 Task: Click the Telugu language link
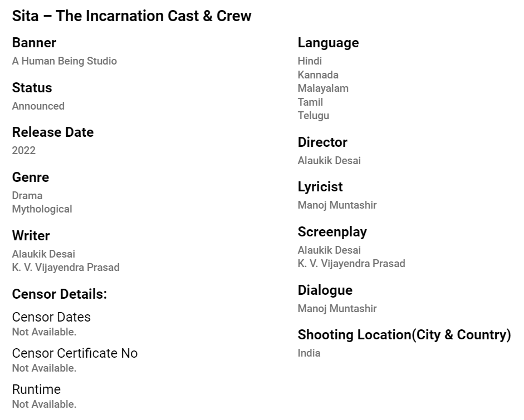(314, 115)
